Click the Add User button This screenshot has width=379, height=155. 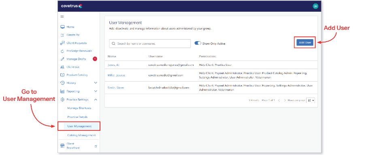click(305, 42)
